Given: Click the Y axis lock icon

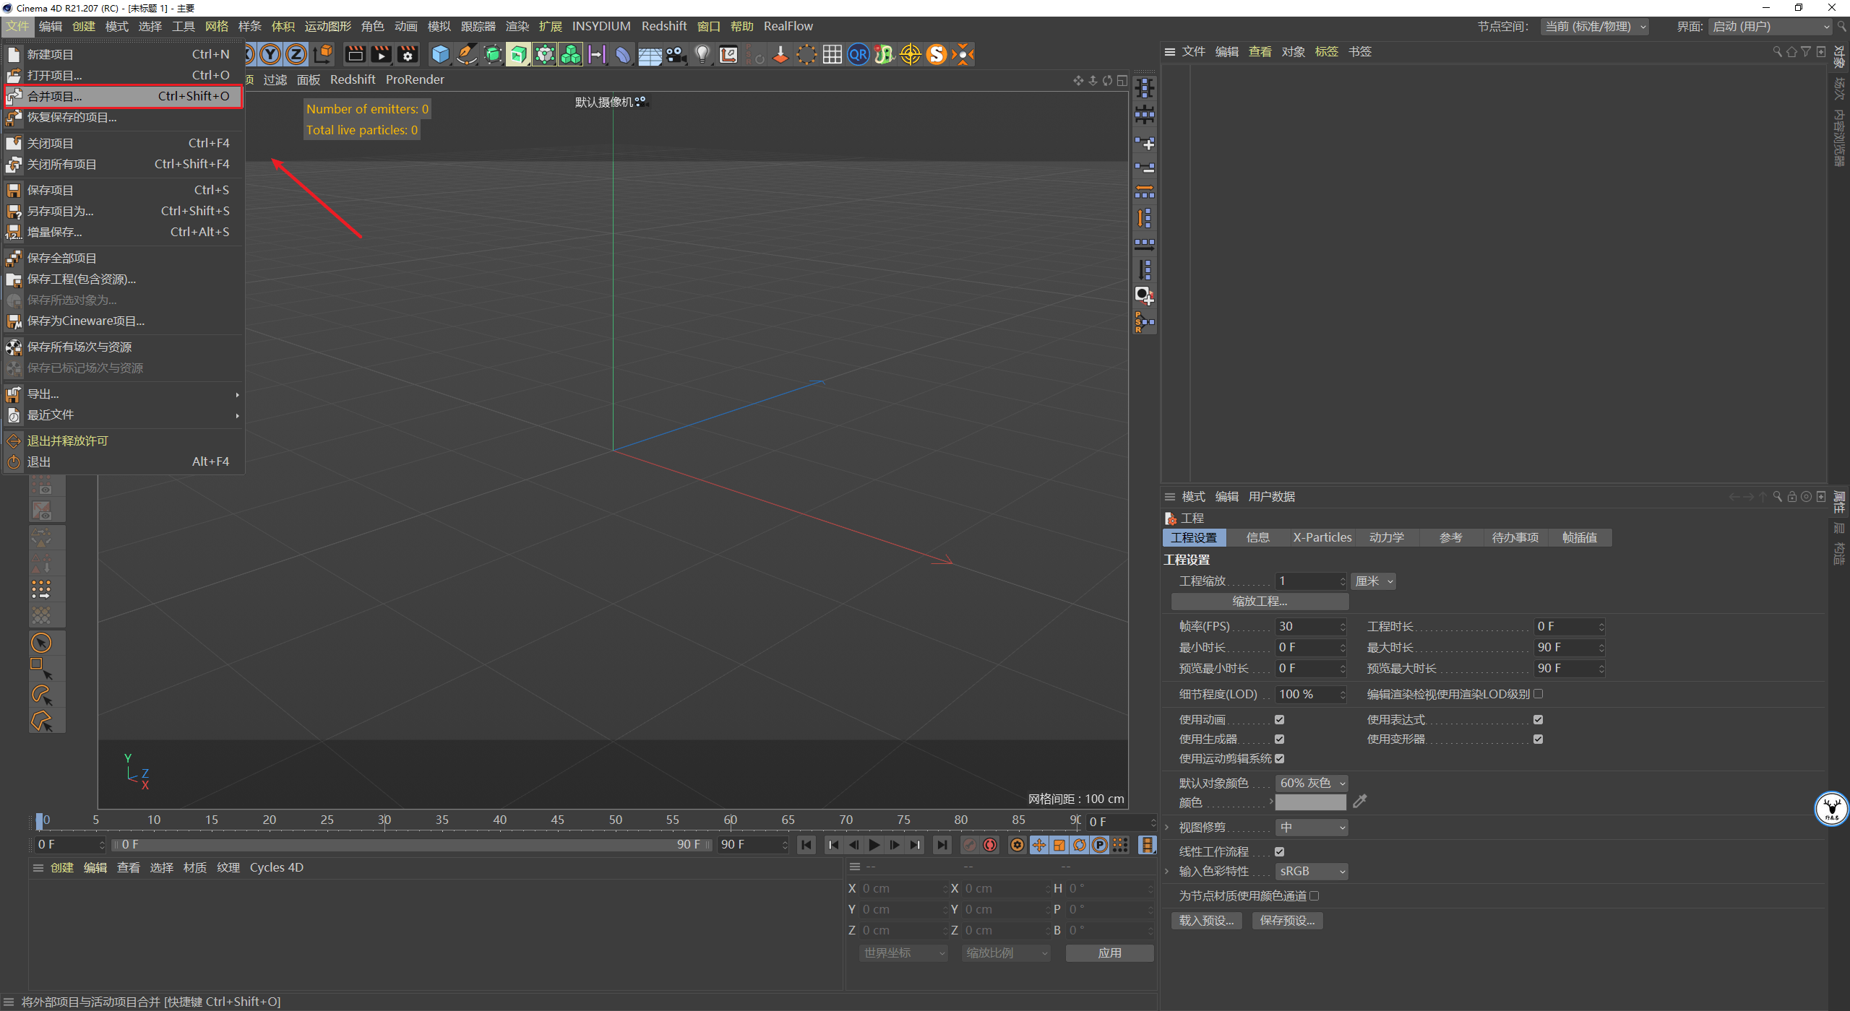Looking at the screenshot, I should [x=270, y=54].
